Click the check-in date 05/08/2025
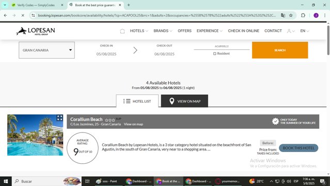330x186 pixels. click(106, 54)
